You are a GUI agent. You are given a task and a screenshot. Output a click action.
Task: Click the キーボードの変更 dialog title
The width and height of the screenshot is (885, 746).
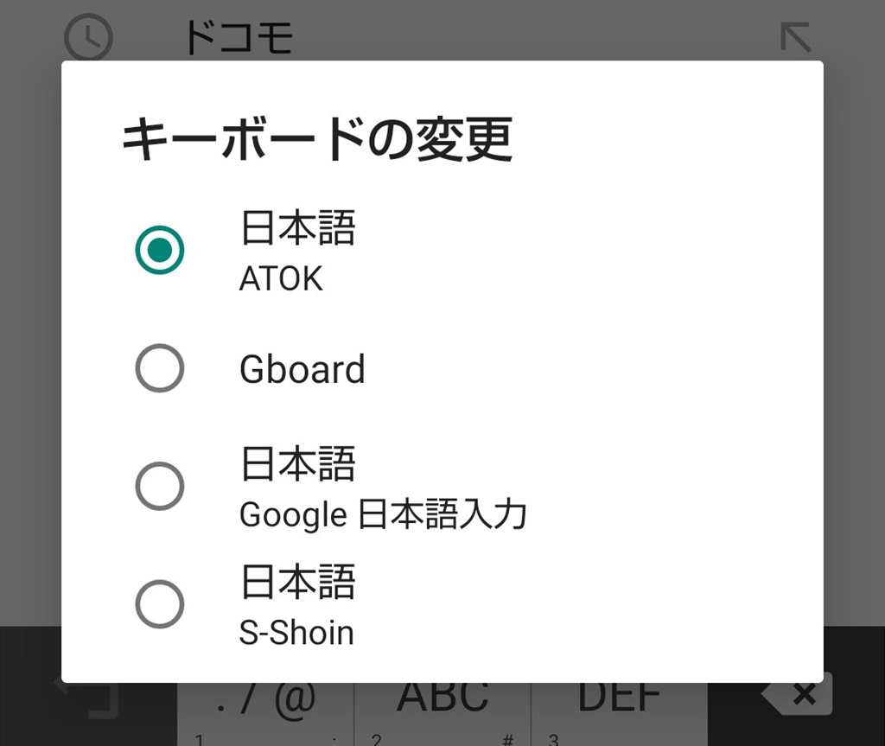316,139
